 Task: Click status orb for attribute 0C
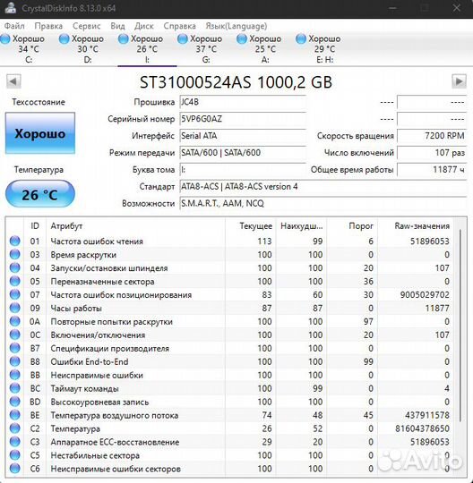[14, 335]
